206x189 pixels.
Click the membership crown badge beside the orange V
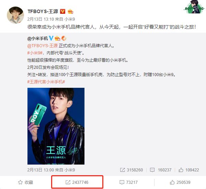click(70, 12)
